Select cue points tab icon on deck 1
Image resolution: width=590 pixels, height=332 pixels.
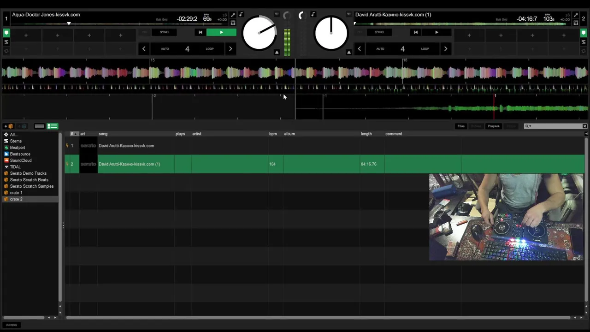[6, 33]
